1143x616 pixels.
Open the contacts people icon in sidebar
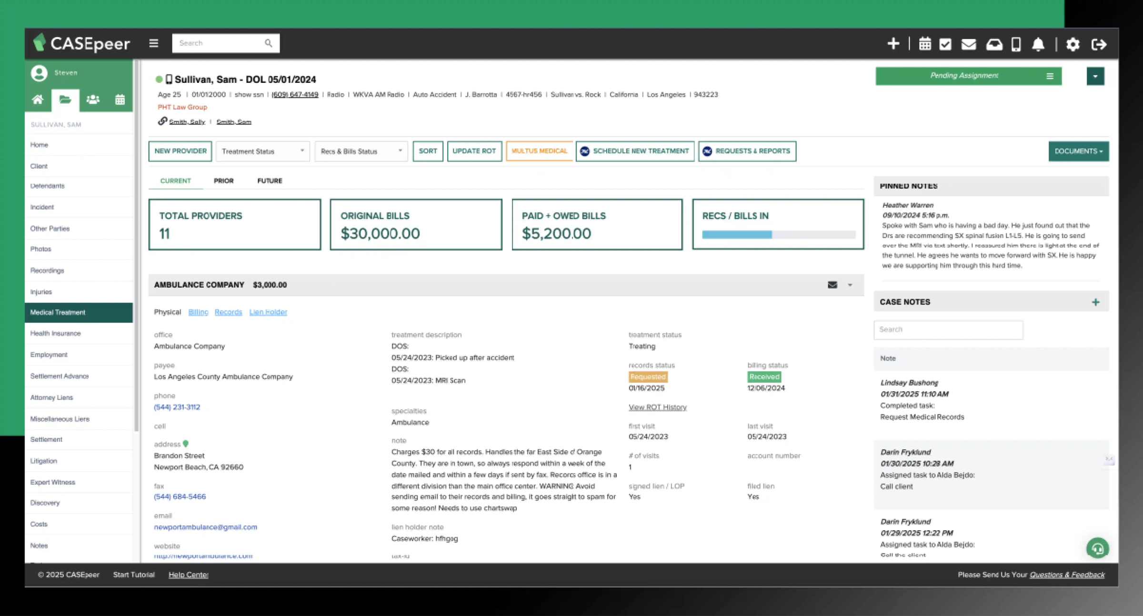(x=93, y=100)
